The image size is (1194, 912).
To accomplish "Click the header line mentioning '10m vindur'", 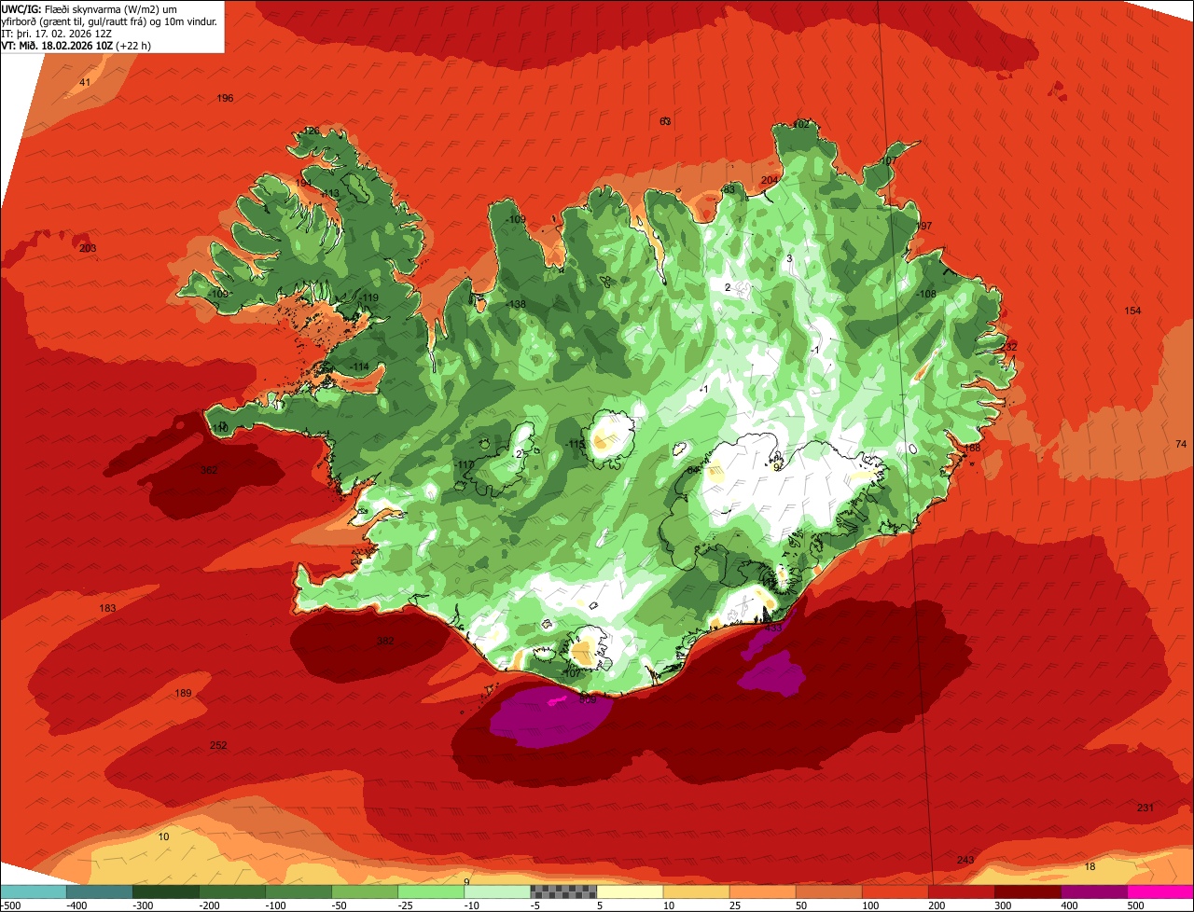I will (x=109, y=21).
